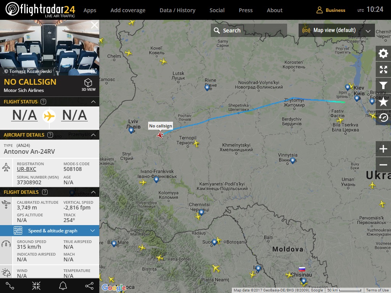Share the flight via share icon
This screenshot has width=391, height=293.
click(x=89, y=285)
